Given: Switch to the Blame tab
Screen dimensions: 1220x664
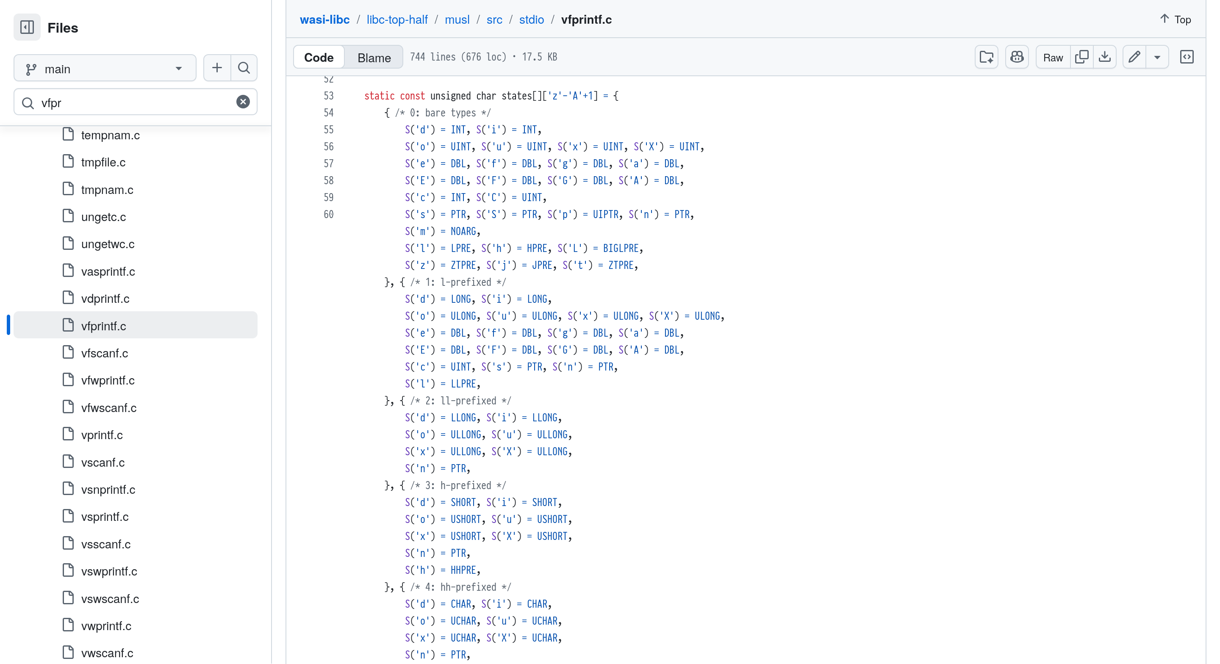Looking at the screenshot, I should tap(374, 58).
